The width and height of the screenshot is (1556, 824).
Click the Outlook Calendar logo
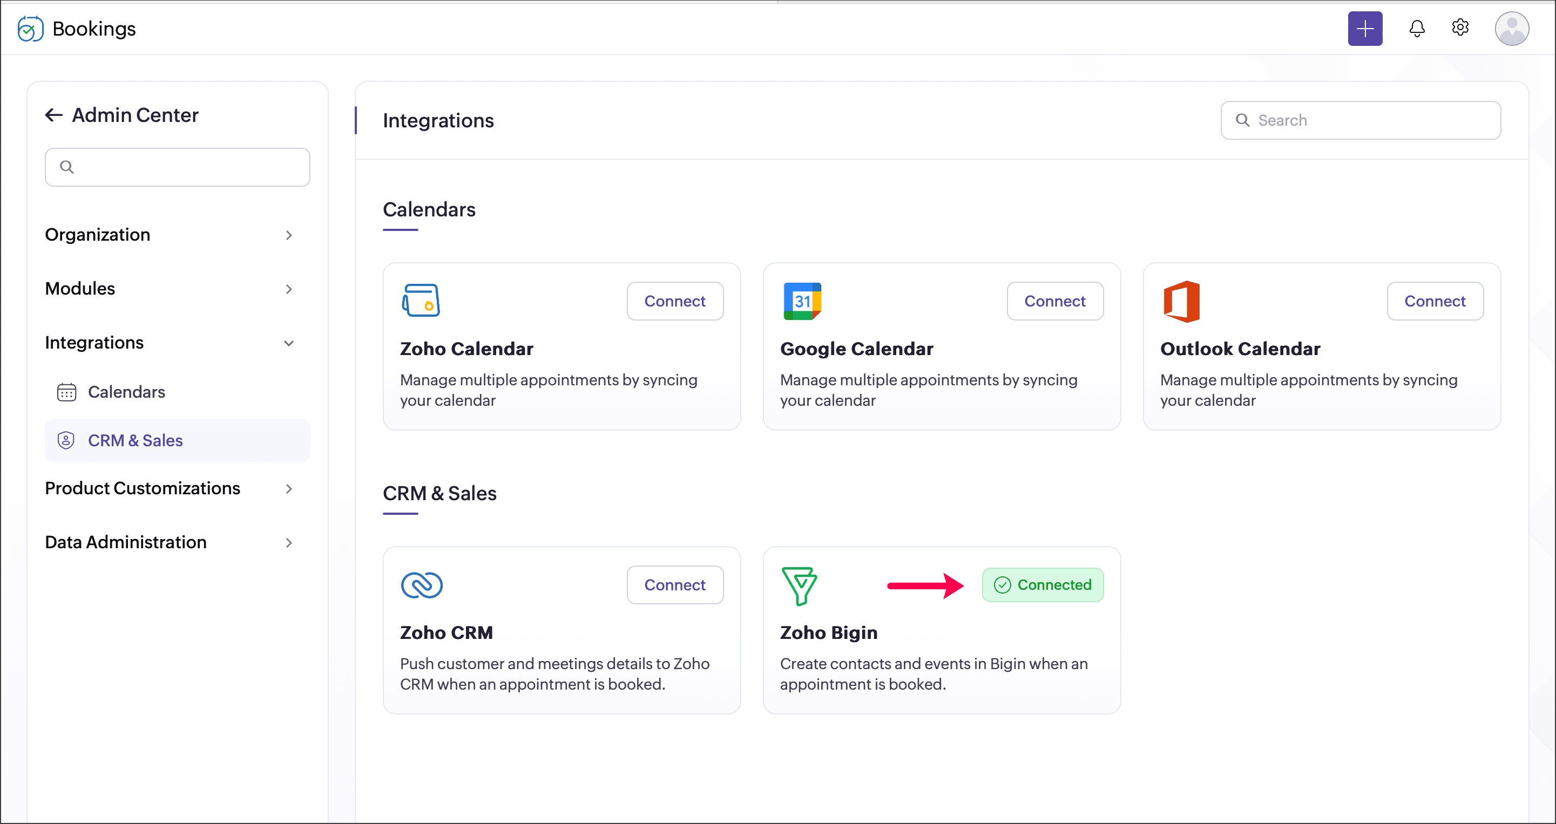point(1181,301)
